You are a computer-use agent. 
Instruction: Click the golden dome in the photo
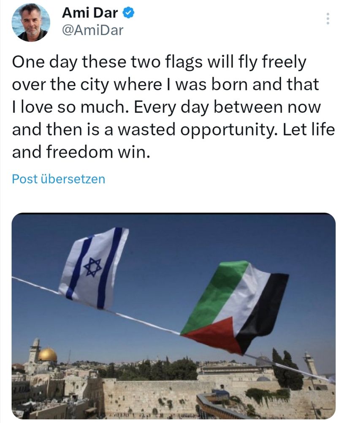[47, 355]
